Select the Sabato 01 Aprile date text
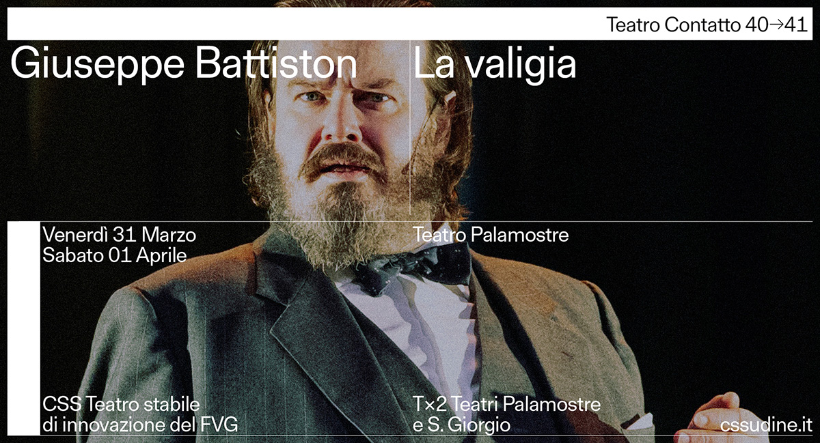Screen dimensions: 820x443 (x=114, y=255)
